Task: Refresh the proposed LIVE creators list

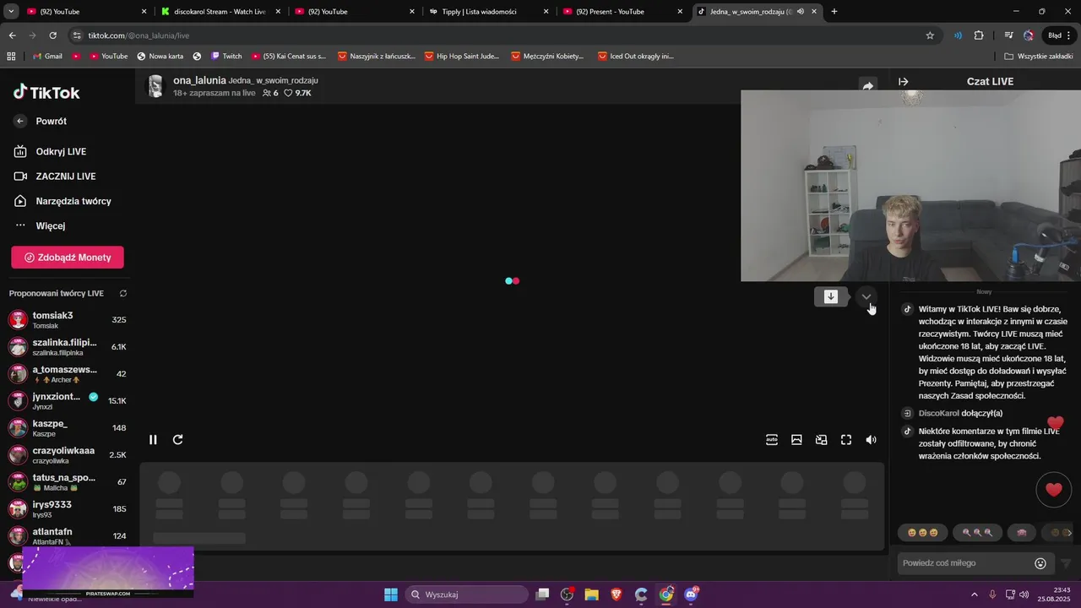Action: 123,294
